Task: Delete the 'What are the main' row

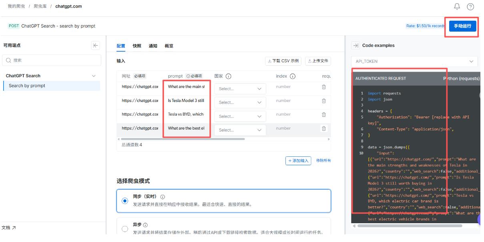Action: [324, 87]
